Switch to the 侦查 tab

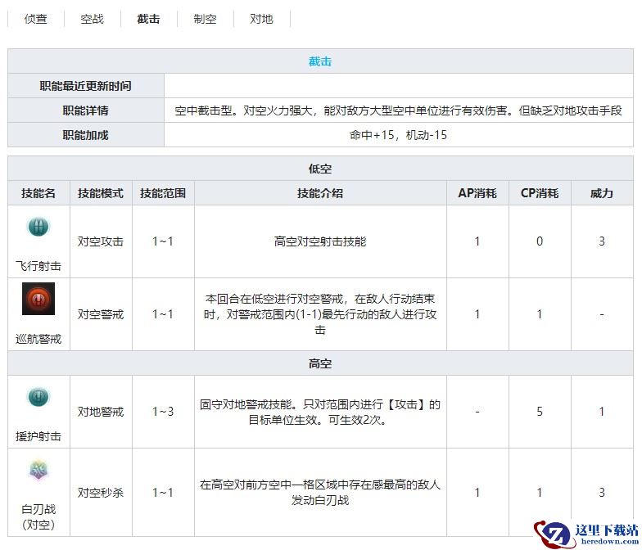[x=36, y=19]
